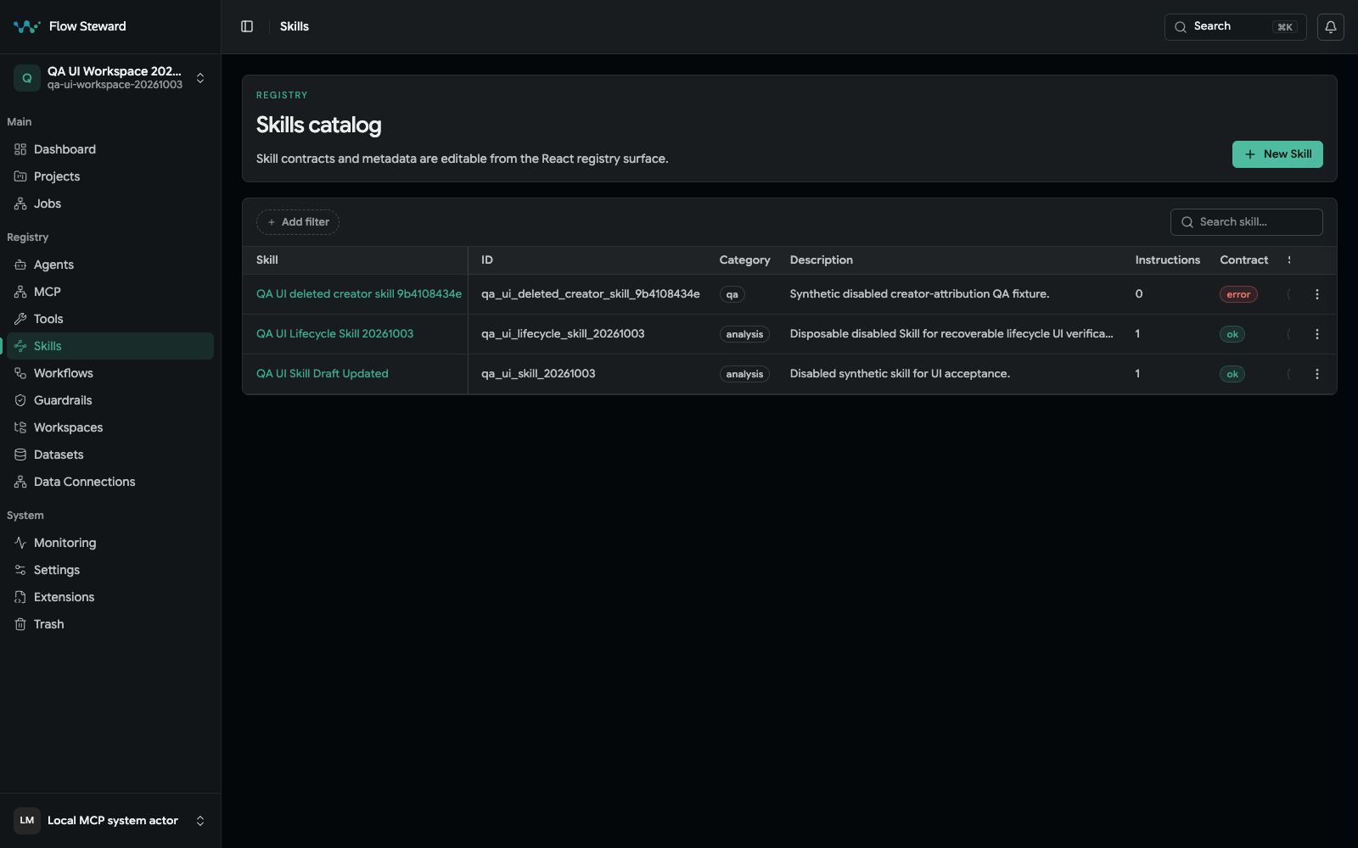Click the New Skill button
The width and height of the screenshot is (1358, 848).
[1277, 154]
